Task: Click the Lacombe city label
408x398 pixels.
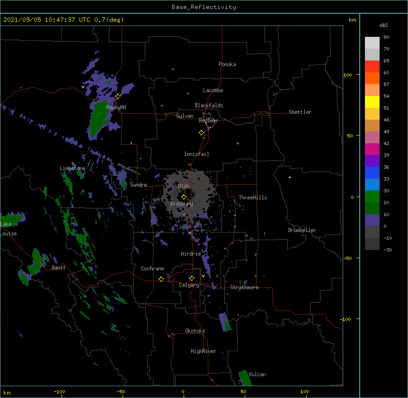Action: pyautogui.click(x=213, y=90)
